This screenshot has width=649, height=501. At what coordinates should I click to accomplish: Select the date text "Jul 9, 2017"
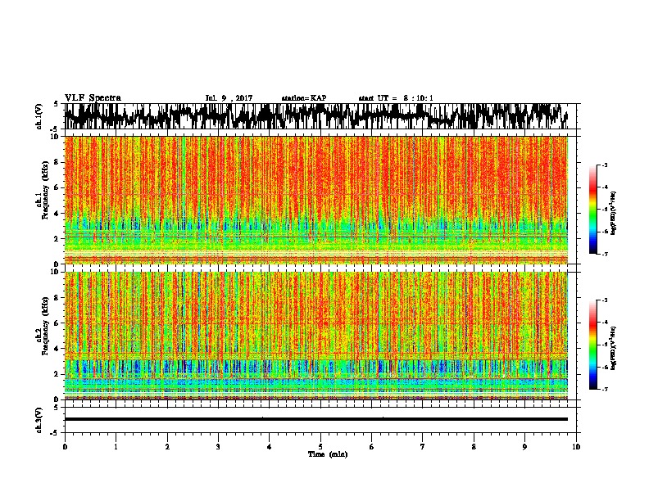229,98
